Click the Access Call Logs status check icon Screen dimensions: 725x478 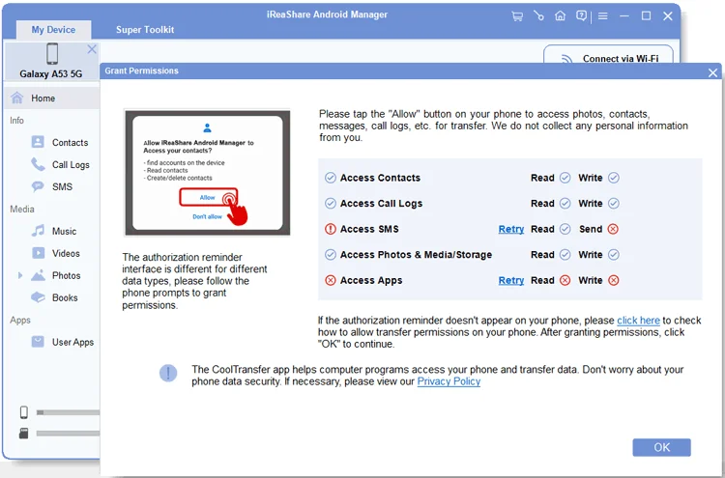(x=331, y=203)
